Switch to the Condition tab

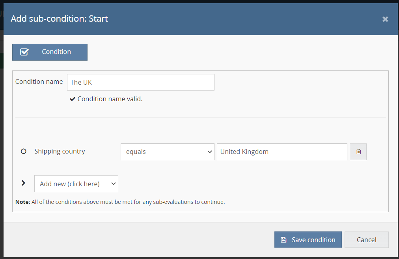click(50, 52)
